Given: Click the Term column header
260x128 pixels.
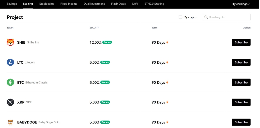Looking at the screenshot, I should 154,28.
